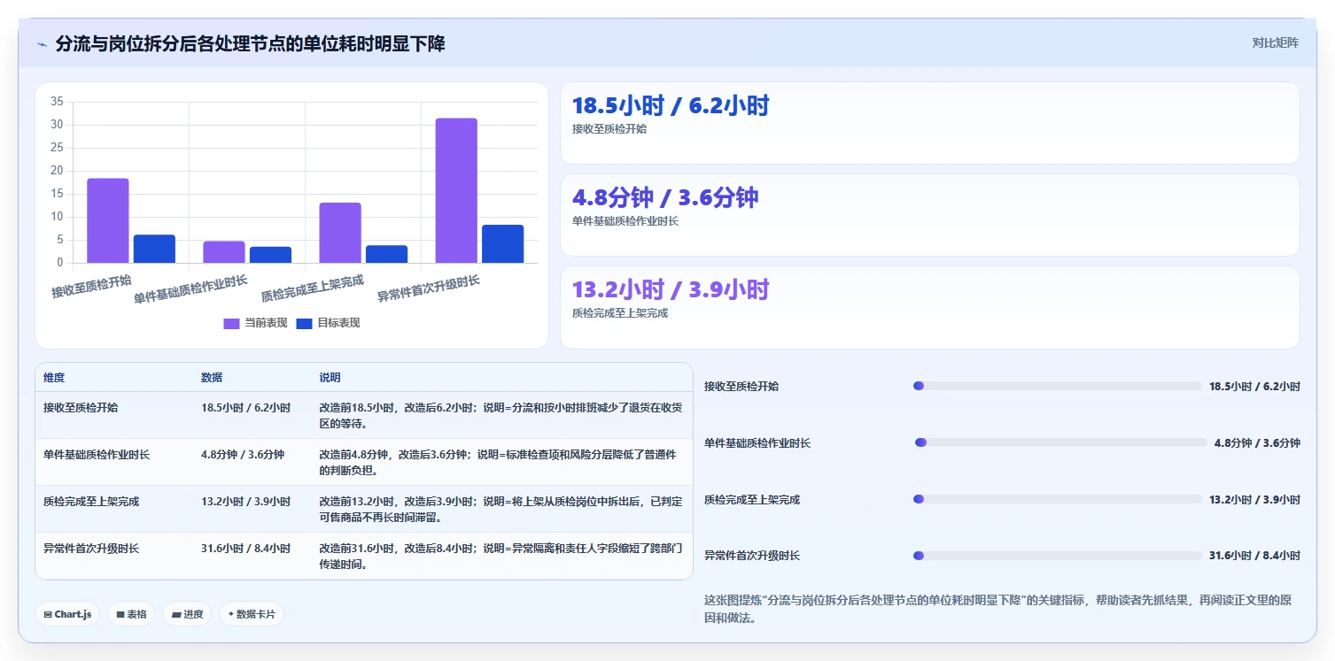Click table cell 接收至质检开始
The image size is (1335, 661).
click(81, 408)
